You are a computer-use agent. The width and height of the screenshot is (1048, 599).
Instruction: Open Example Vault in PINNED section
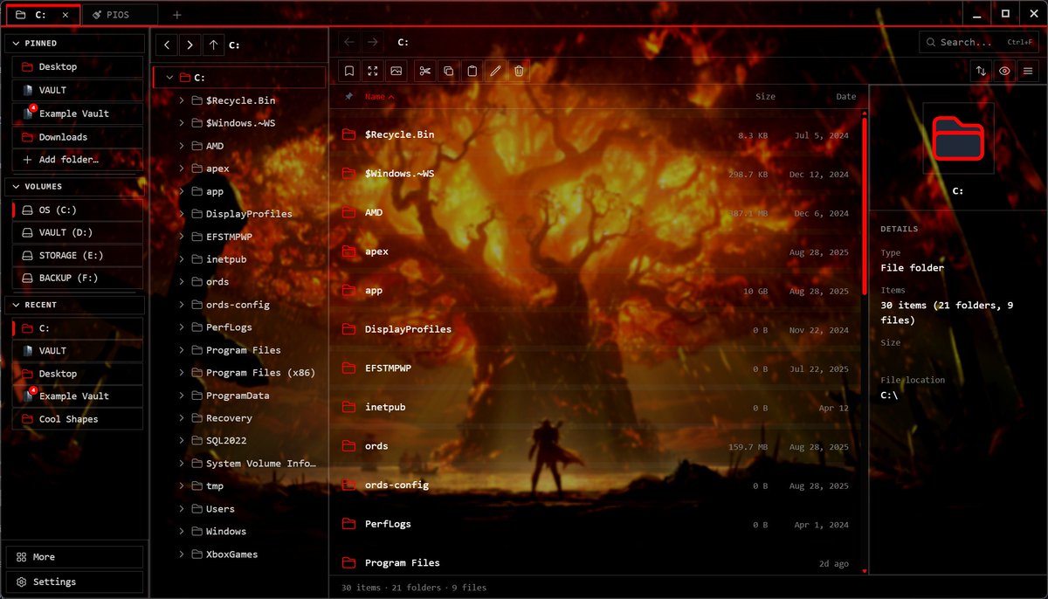click(x=78, y=114)
